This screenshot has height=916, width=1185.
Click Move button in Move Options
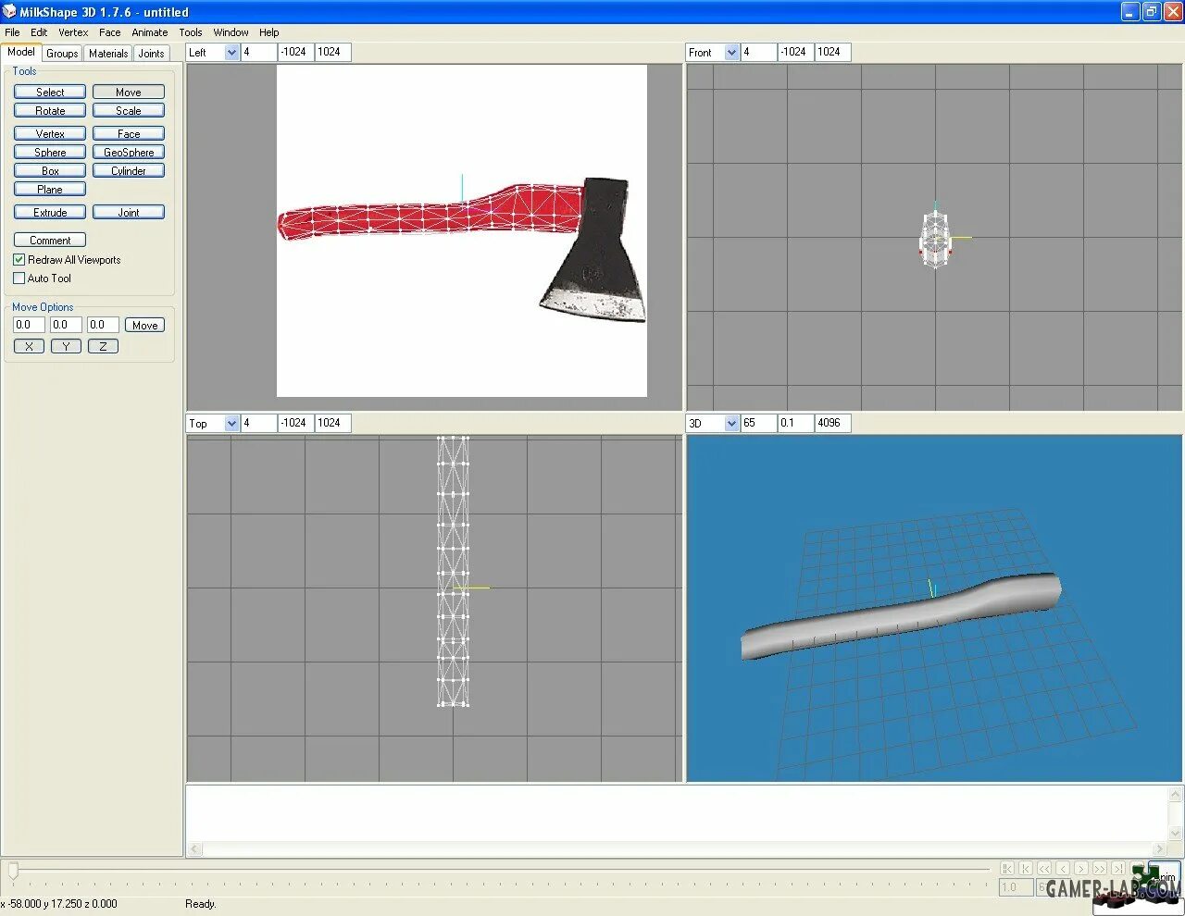[144, 325]
